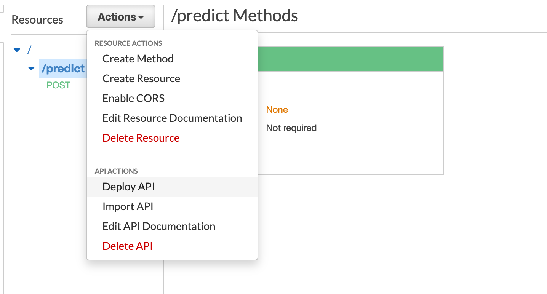Open Edit API Documentation
547x294 pixels.
pos(159,226)
